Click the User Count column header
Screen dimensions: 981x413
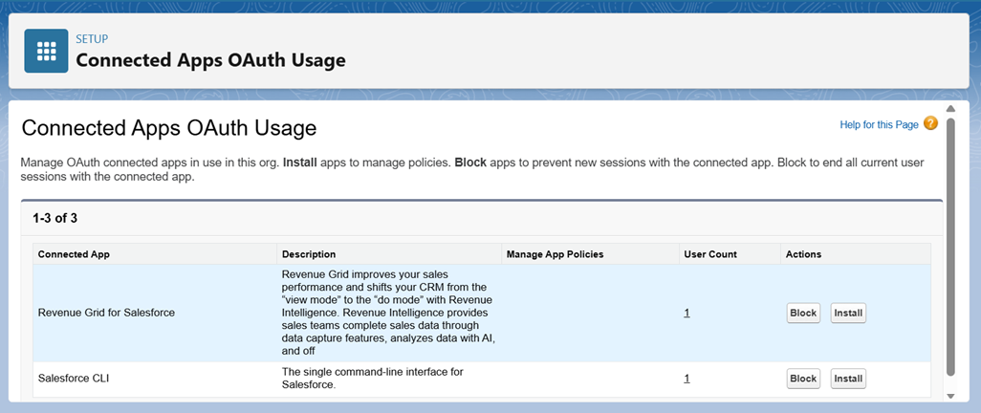coord(730,254)
